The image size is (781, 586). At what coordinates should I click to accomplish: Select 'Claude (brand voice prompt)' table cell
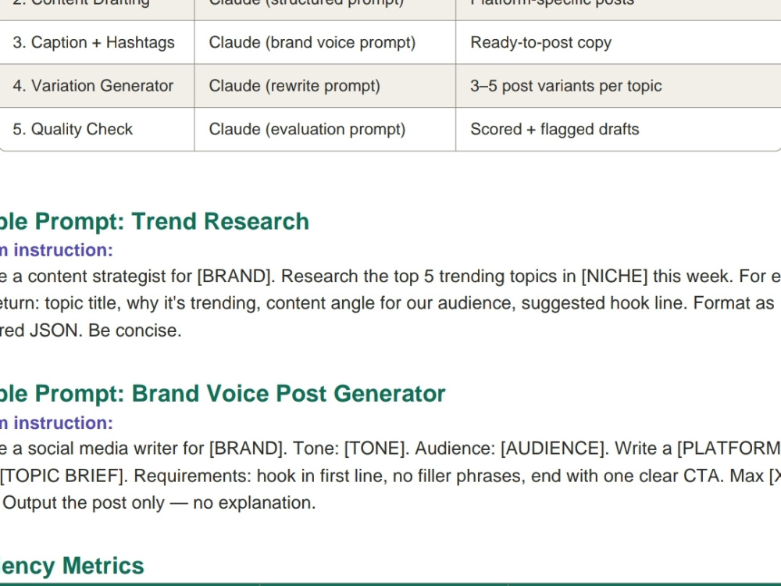click(x=325, y=42)
